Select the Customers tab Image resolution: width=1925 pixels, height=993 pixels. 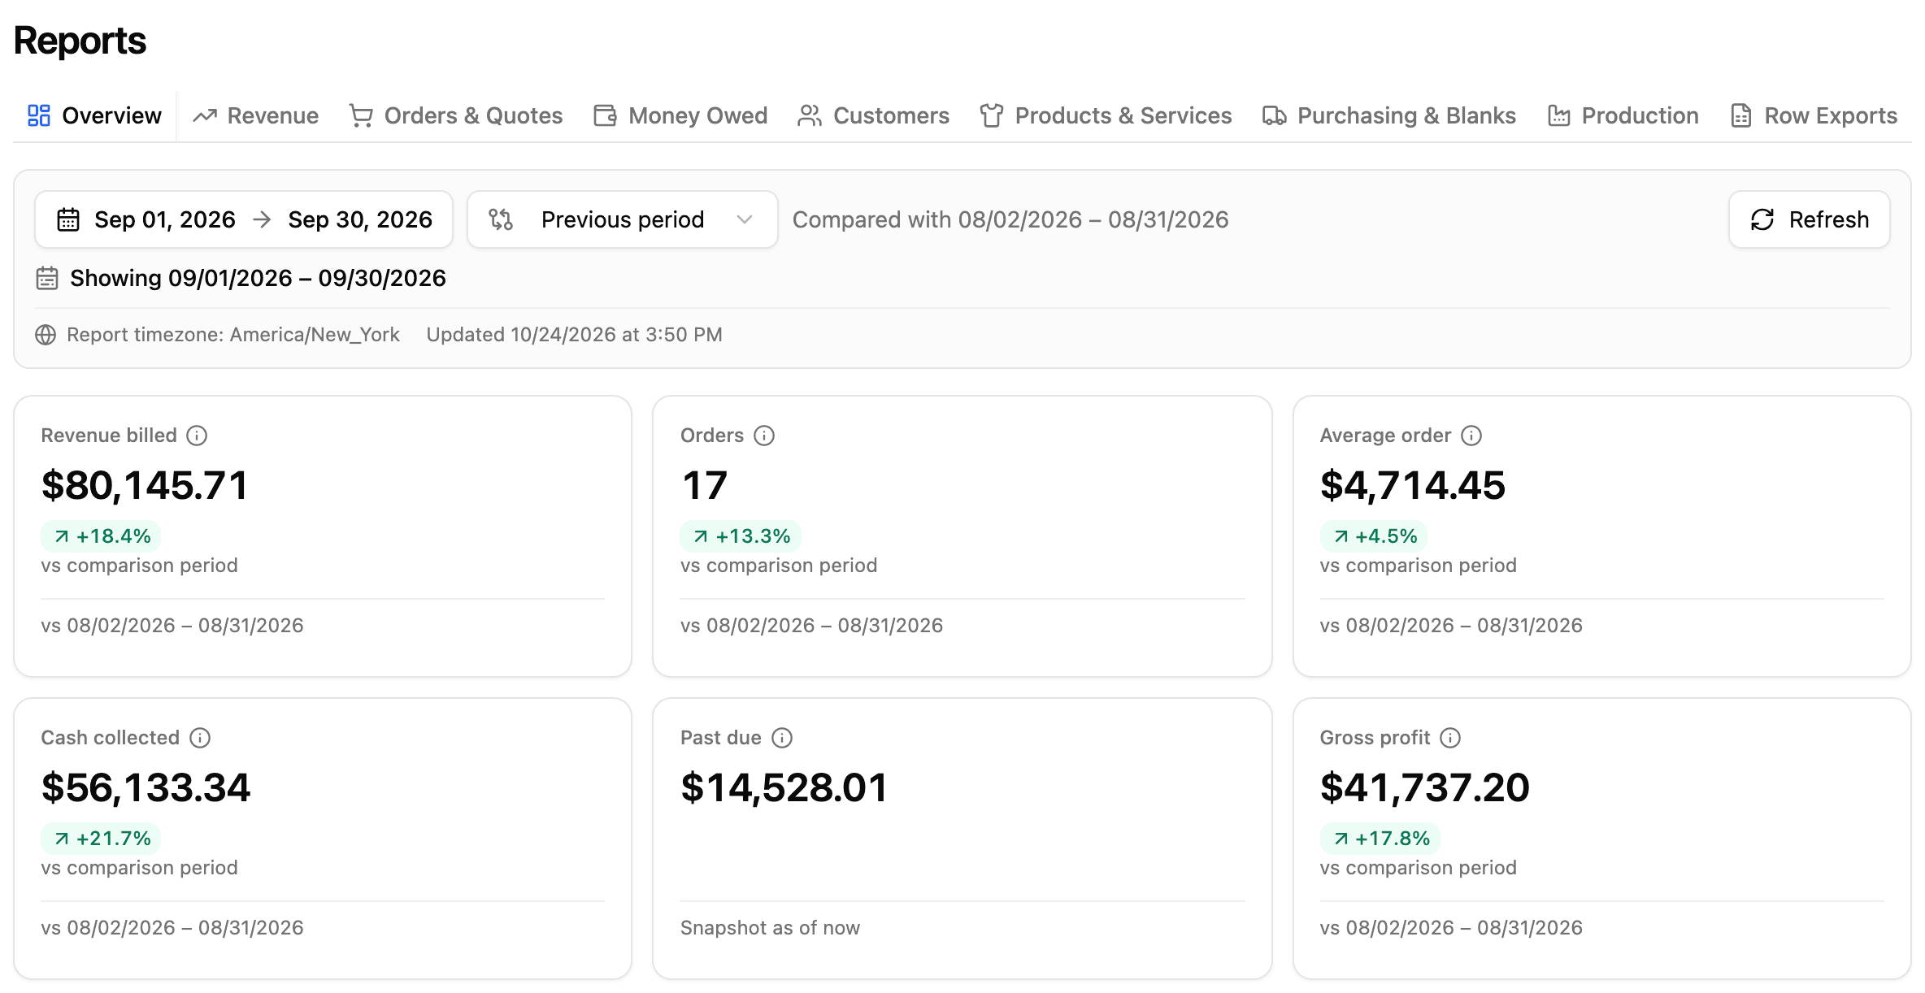pos(873,115)
